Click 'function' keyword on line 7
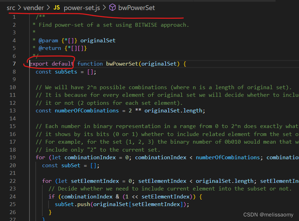This screenshot has width=299, height=221. (90, 63)
